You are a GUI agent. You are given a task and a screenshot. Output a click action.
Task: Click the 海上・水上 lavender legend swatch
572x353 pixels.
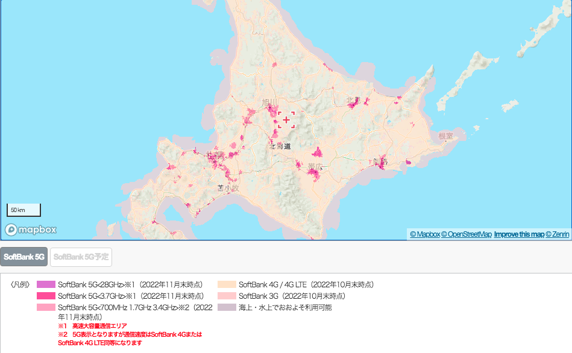coord(226,308)
